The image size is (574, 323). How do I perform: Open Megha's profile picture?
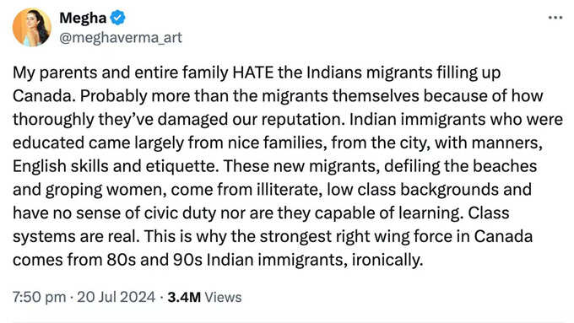tap(32, 28)
